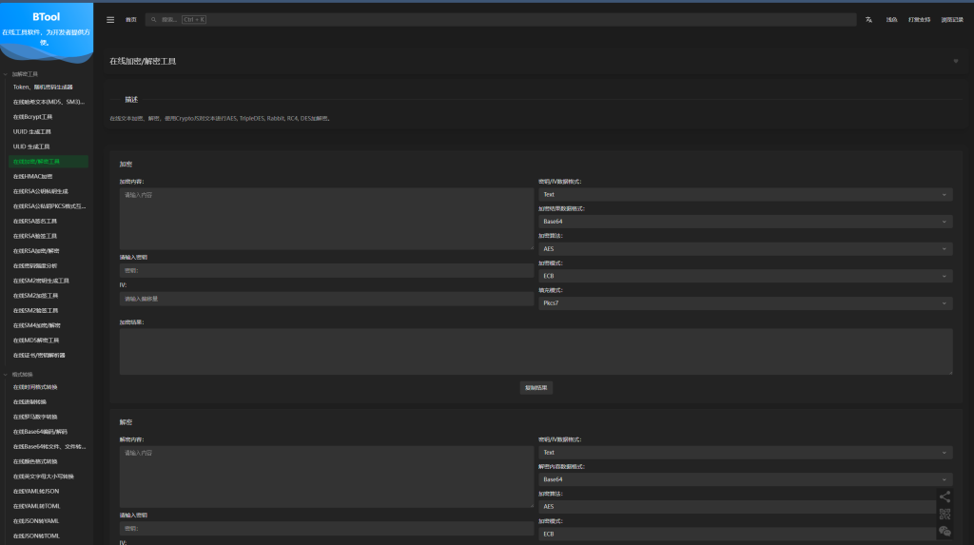Open 在线Bcrypt工具 from the sidebar

tap(33, 117)
